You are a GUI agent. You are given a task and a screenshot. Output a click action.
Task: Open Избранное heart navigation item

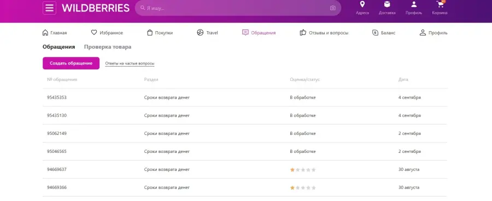pos(107,33)
